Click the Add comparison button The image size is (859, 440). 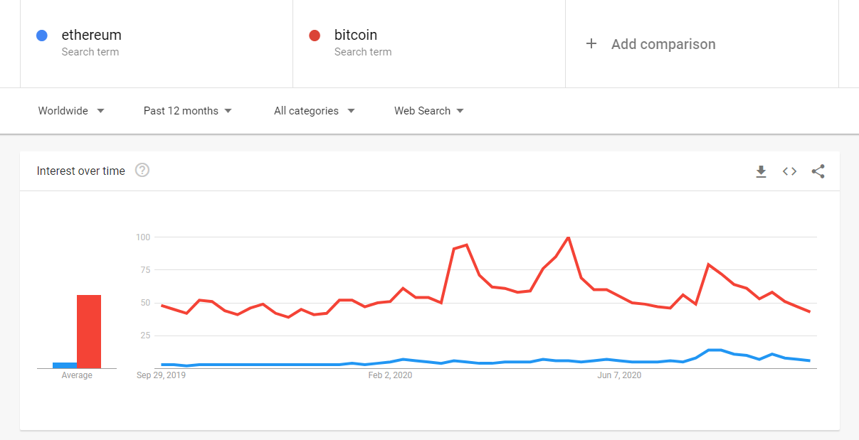[663, 44]
